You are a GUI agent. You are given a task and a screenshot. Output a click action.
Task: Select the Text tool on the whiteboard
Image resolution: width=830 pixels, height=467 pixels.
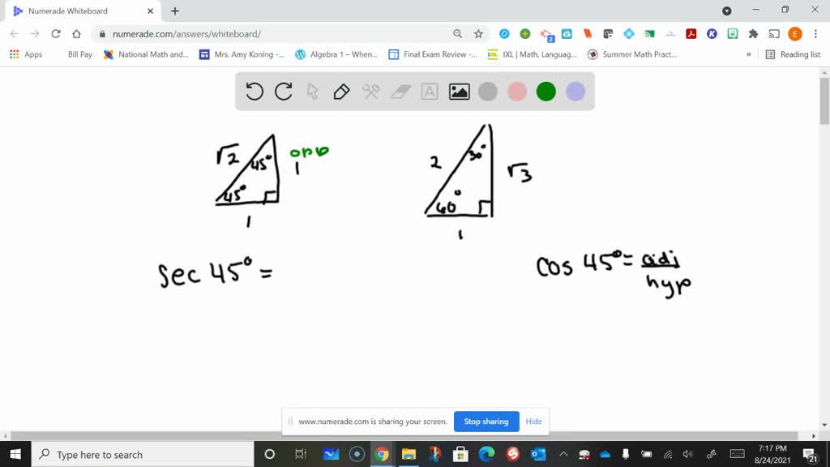tap(428, 92)
